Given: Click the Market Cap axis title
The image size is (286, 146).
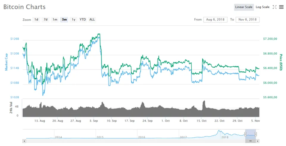Looking at the screenshot, I should click(x=6, y=62).
